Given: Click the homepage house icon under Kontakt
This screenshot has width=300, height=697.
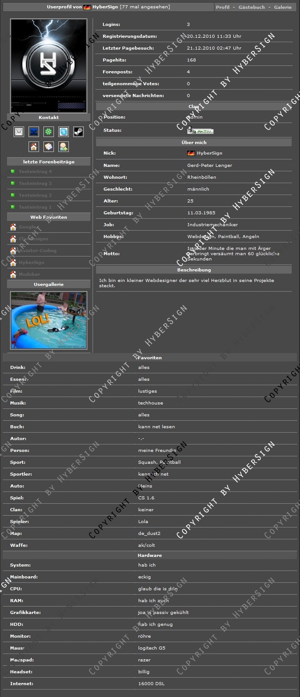Looking at the screenshot, I should 34,147.
